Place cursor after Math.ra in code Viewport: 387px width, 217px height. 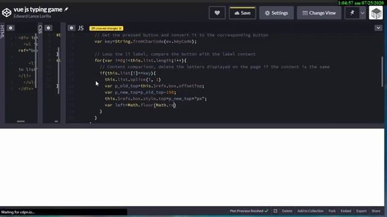tap(174, 105)
